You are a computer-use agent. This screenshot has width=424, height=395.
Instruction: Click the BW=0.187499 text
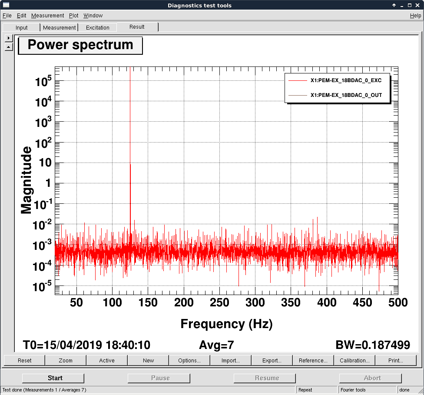click(x=373, y=345)
